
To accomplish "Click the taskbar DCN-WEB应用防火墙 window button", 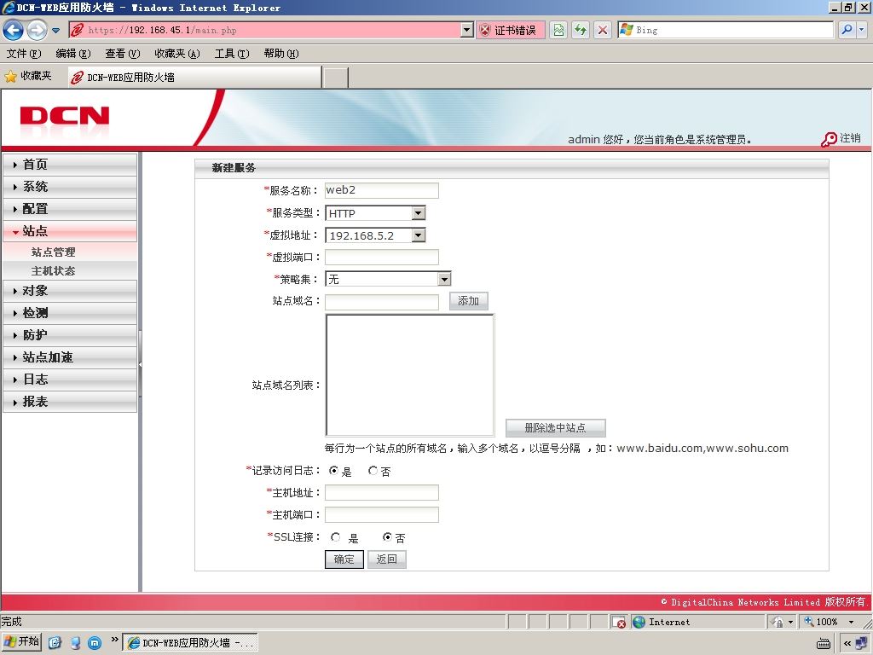I will click(x=190, y=643).
